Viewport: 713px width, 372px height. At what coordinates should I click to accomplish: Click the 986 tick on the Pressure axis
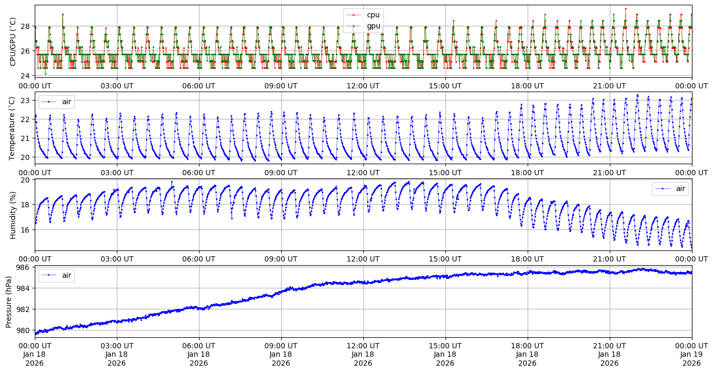[24, 267]
